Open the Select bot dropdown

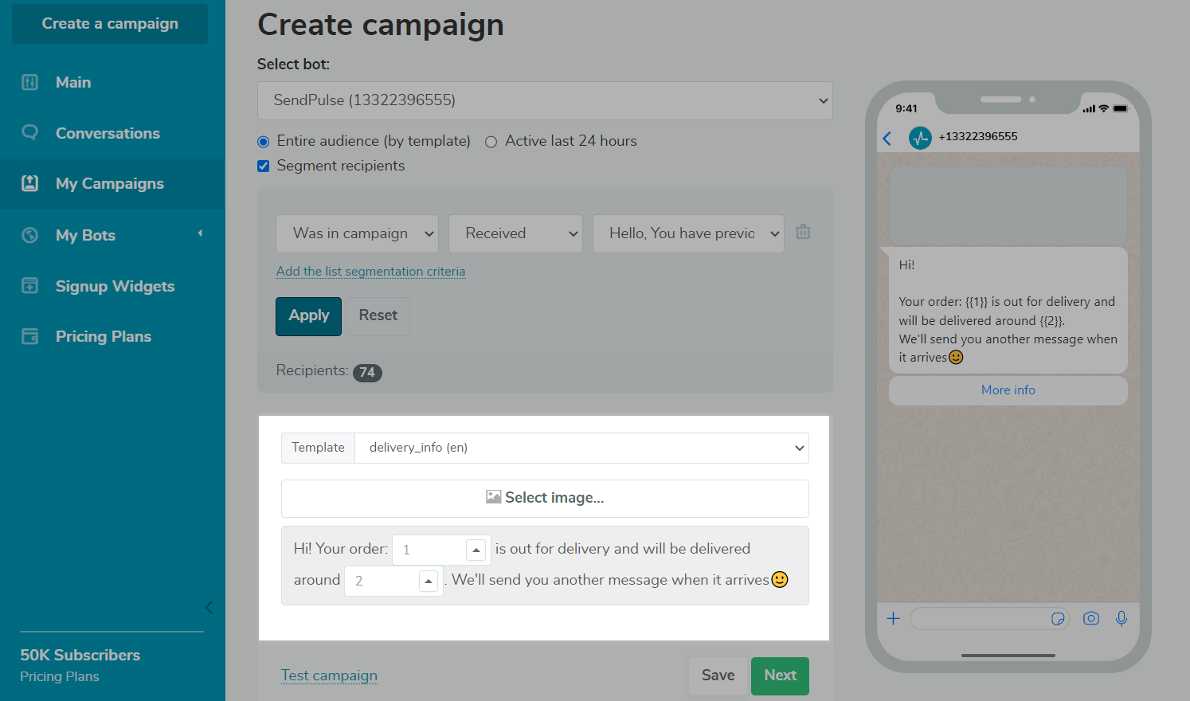click(545, 101)
